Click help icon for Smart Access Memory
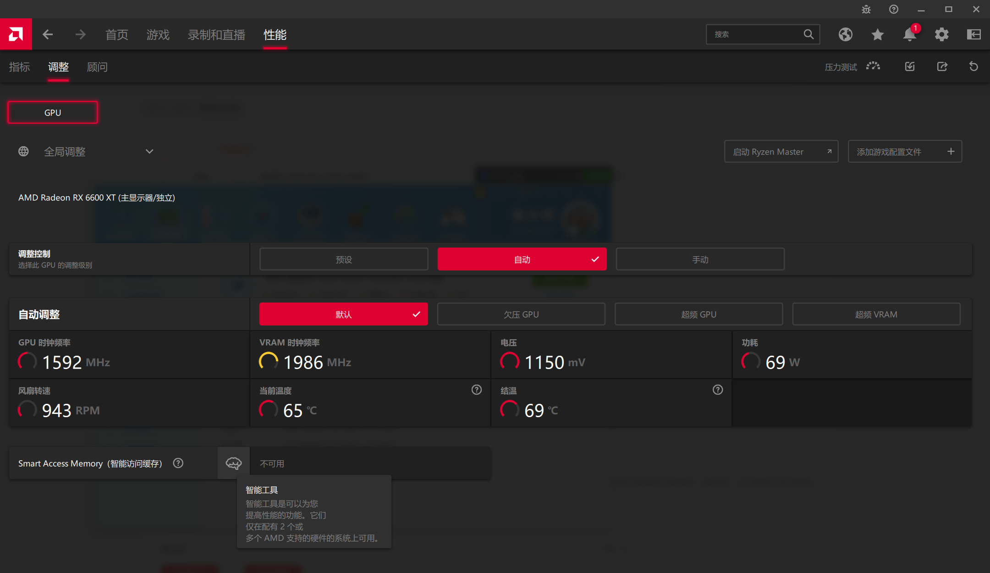Screen dimensions: 990x573 [x=178, y=463]
